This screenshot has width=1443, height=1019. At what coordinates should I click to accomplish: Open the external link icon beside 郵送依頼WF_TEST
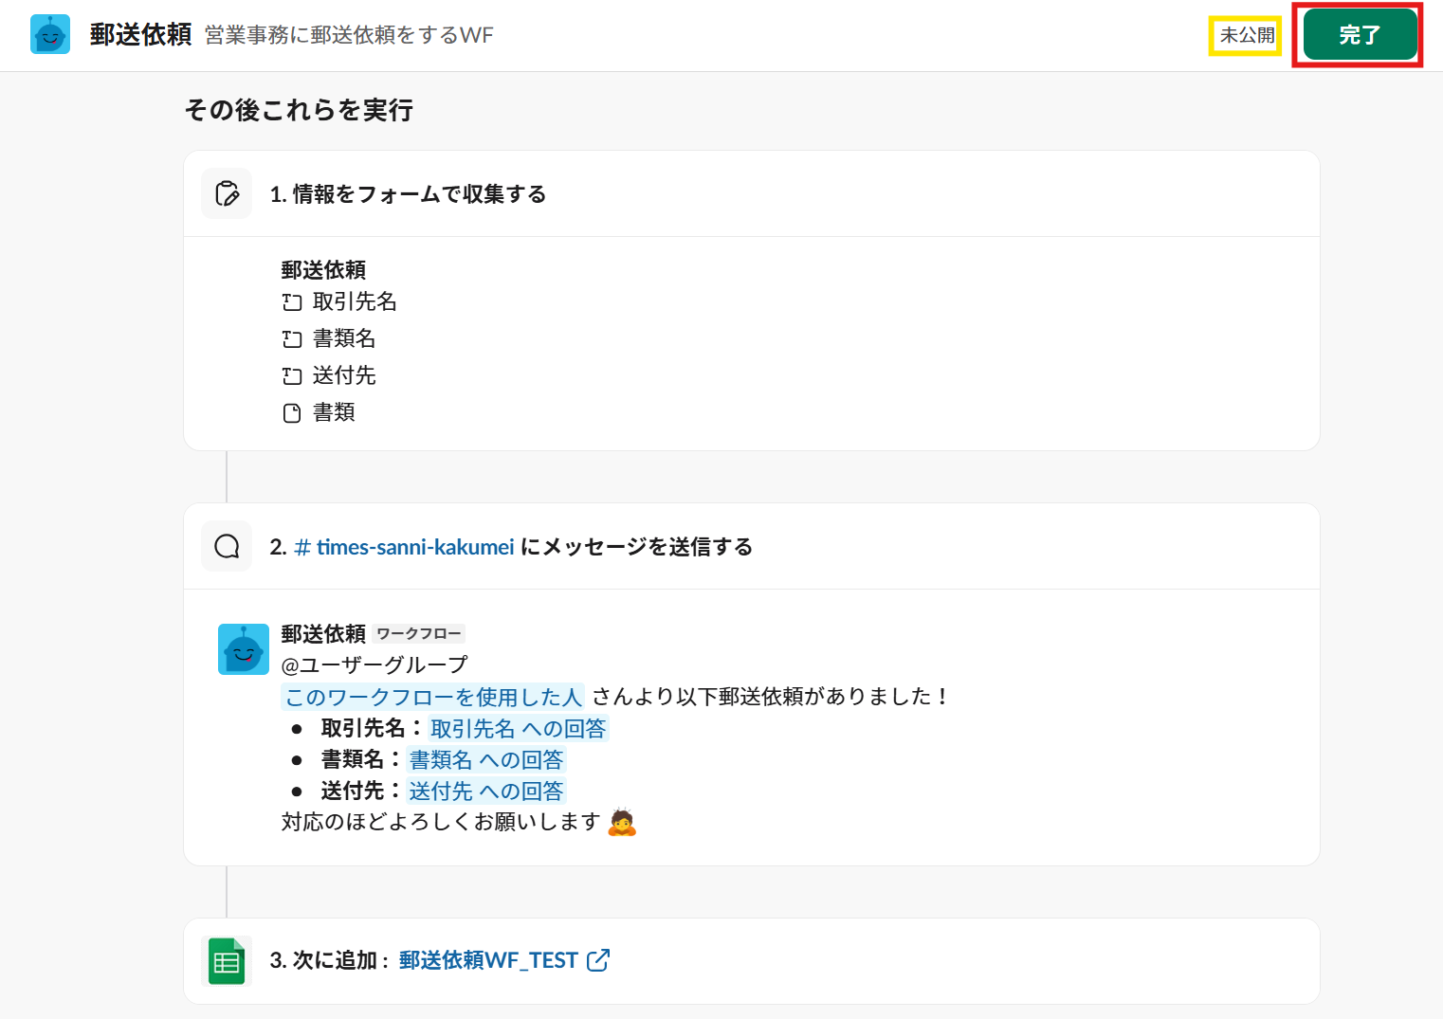pos(598,960)
